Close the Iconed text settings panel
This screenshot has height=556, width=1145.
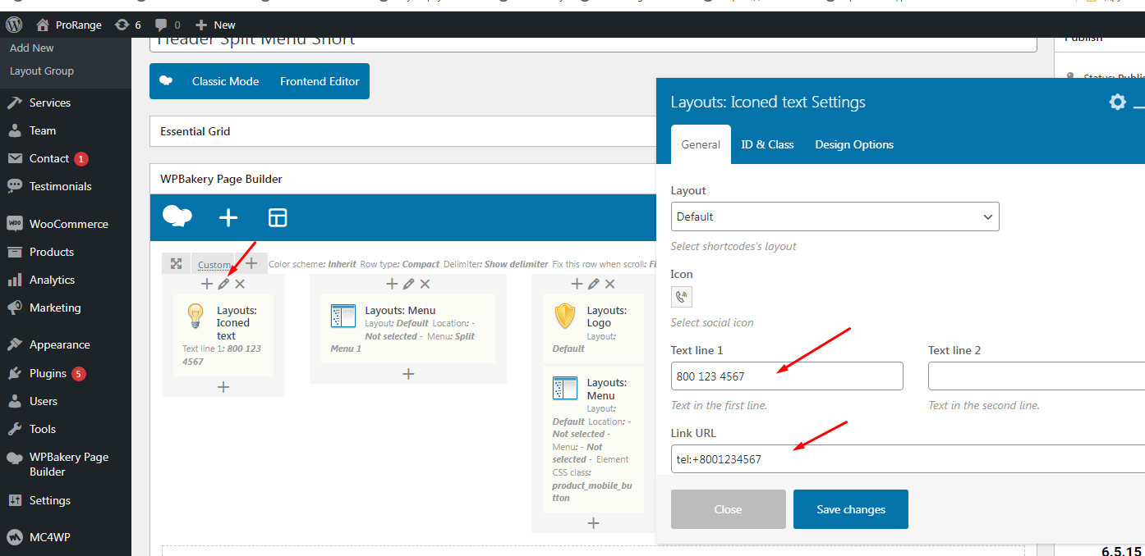[x=729, y=509]
